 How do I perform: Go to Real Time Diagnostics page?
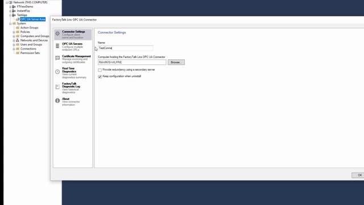click(x=73, y=73)
